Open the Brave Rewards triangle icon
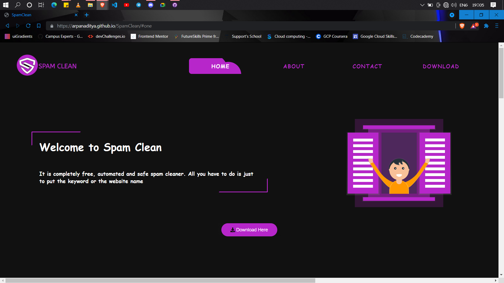The height and width of the screenshot is (283, 504). point(473,26)
